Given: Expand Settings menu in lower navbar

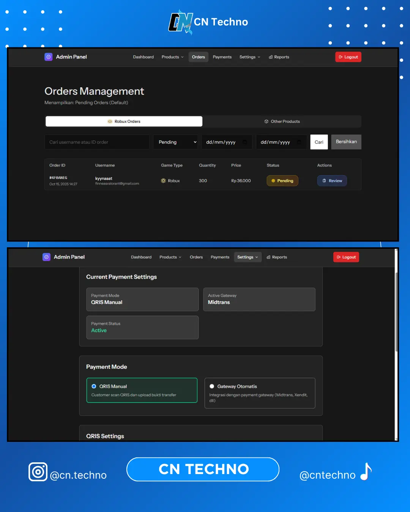Looking at the screenshot, I should click(x=248, y=257).
